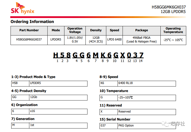Click the '1-3) Product Mode & Type' heading

pos(33,77)
